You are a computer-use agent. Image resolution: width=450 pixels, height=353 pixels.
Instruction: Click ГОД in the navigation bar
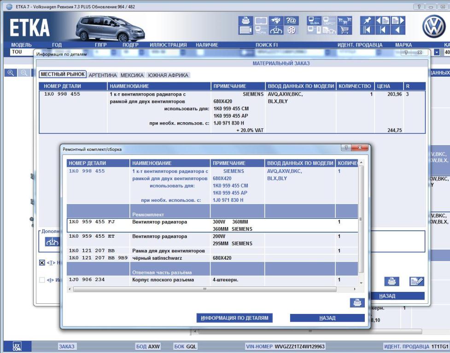57,45
